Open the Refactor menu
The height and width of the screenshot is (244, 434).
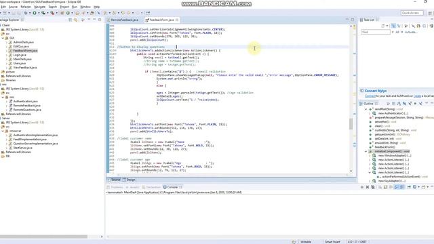[x=26, y=7]
